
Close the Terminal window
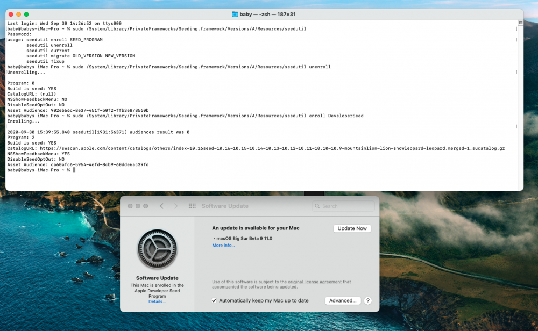click(x=11, y=14)
